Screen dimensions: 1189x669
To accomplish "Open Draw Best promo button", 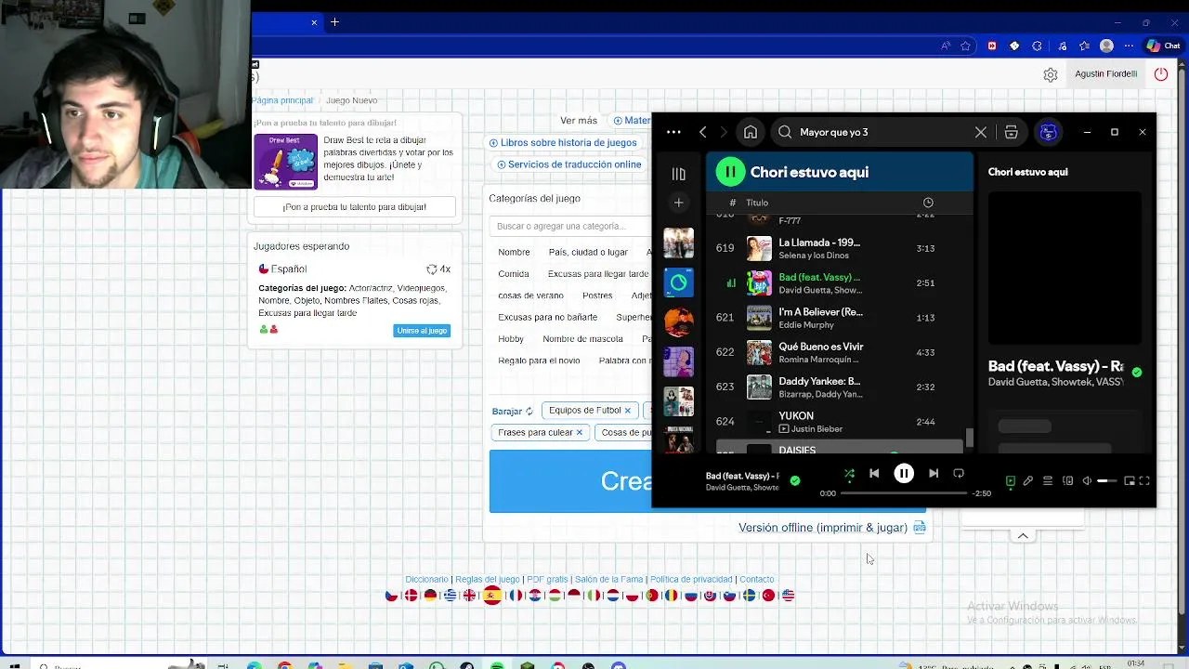I will [x=355, y=207].
